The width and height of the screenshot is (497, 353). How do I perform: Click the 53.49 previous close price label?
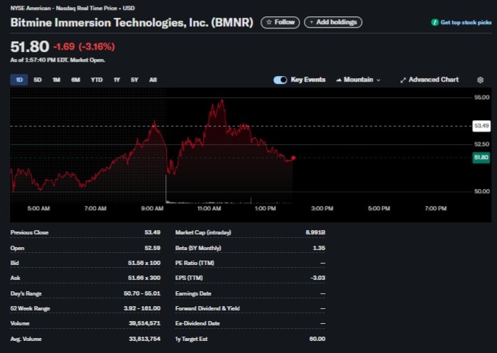(481, 126)
